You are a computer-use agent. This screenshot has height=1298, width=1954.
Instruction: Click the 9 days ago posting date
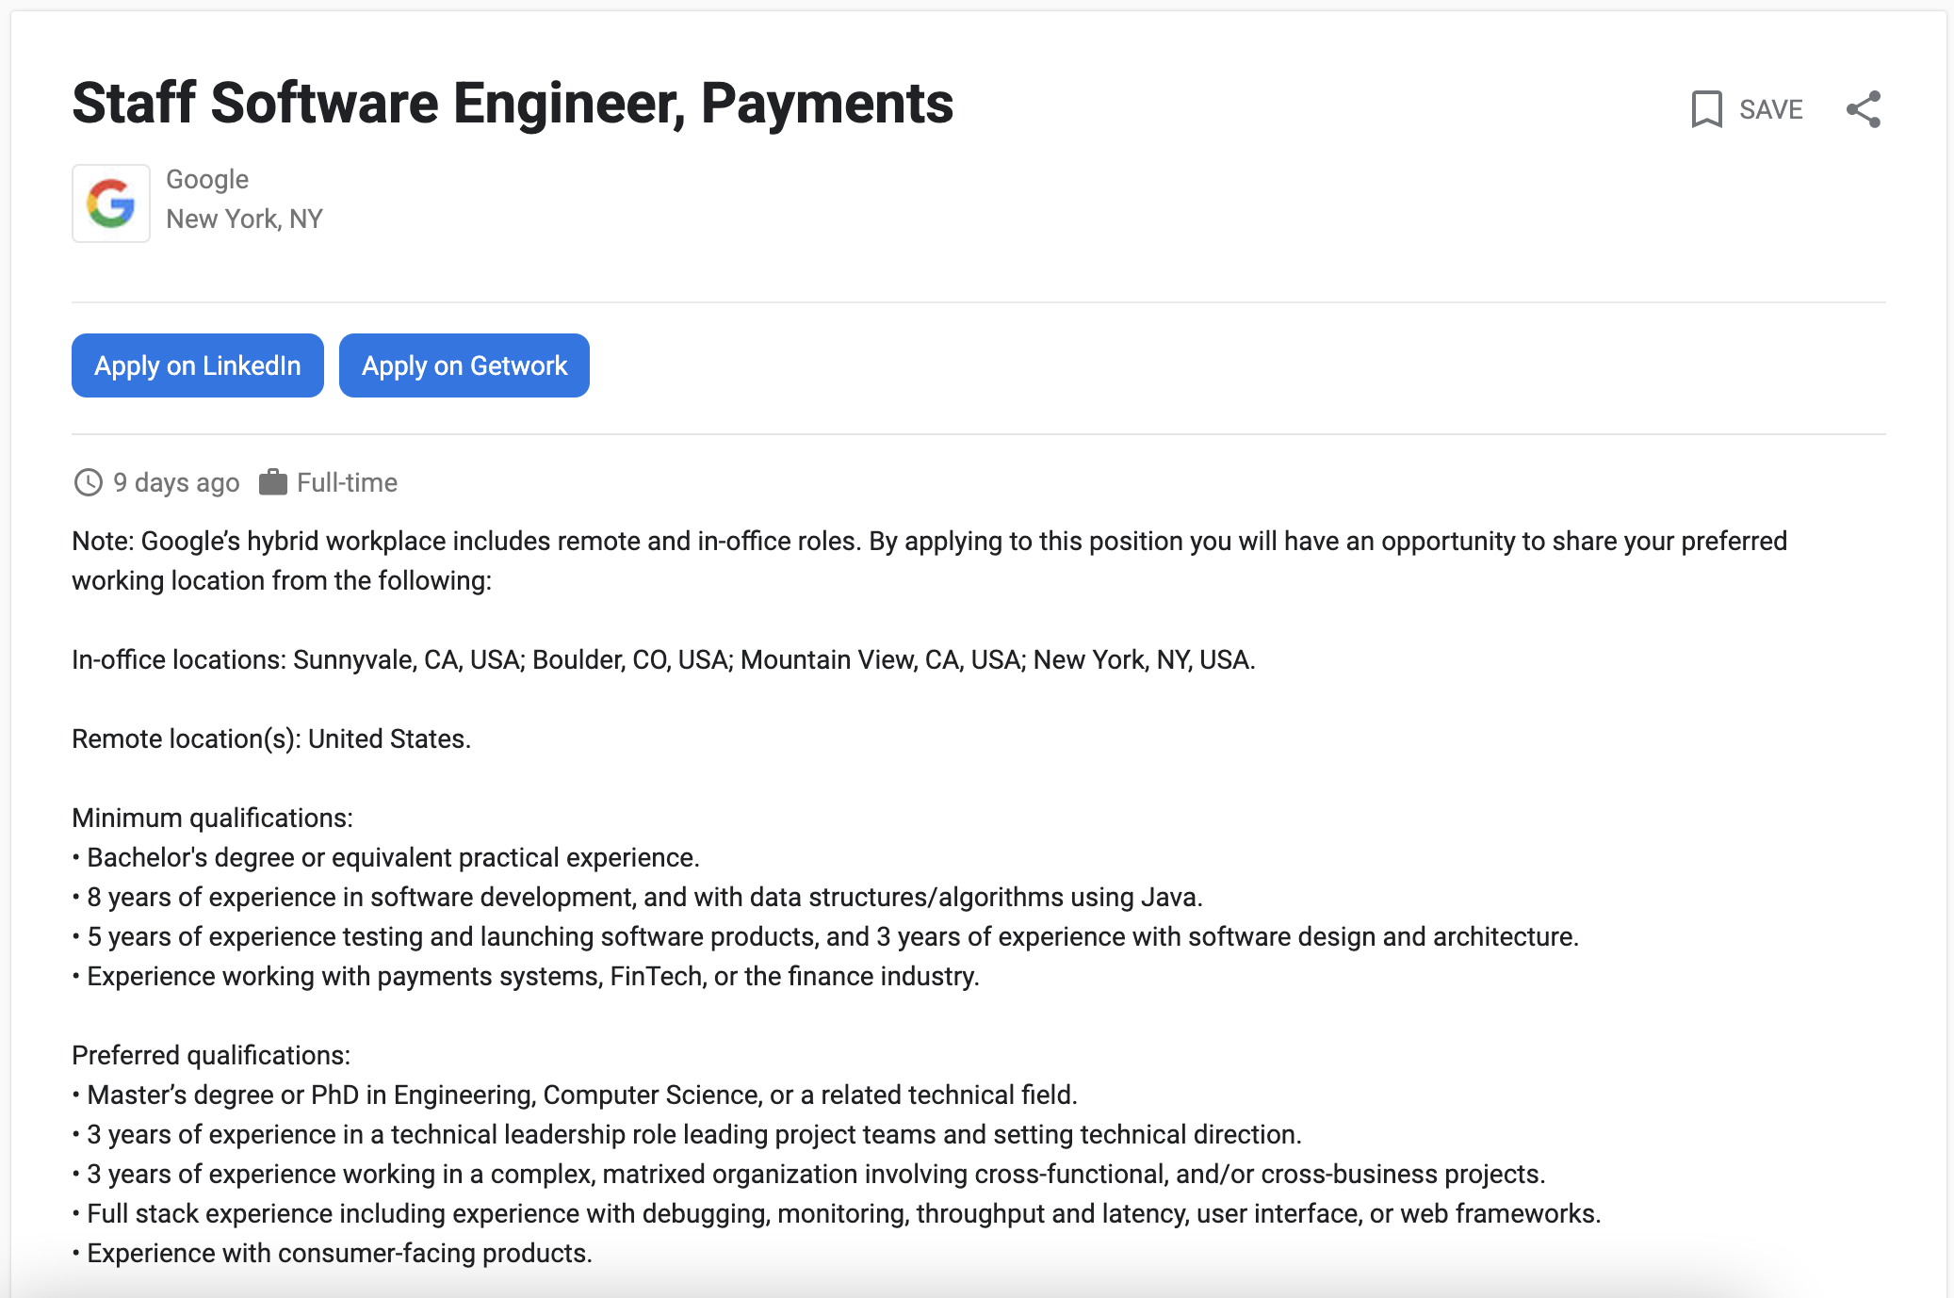pyautogui.click(x=176, y=481)
